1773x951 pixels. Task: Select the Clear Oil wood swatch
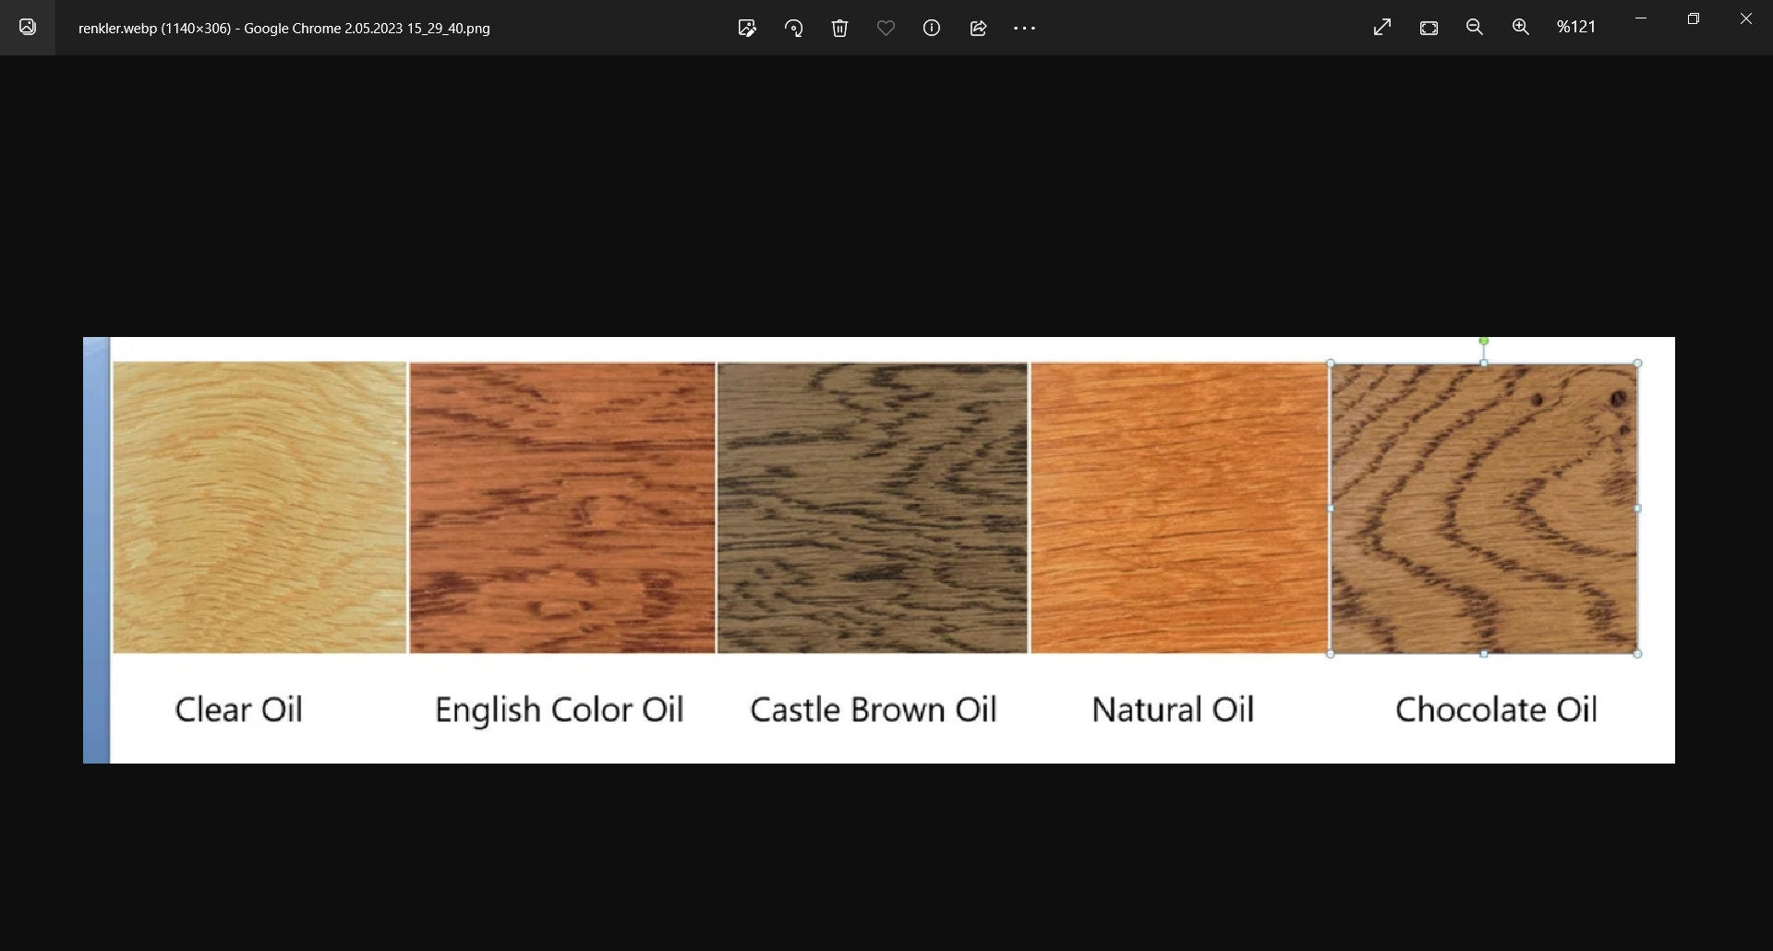(259, 508)
